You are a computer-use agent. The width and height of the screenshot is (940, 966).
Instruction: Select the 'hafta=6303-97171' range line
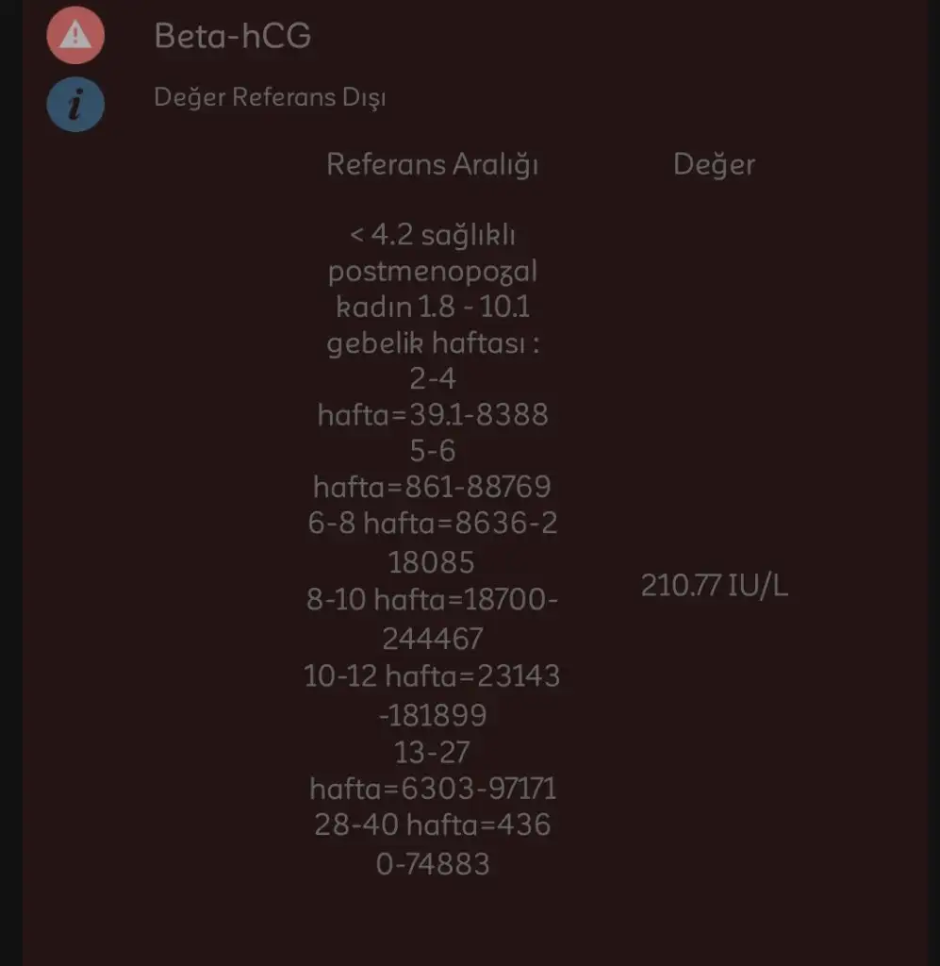(433, 788)
